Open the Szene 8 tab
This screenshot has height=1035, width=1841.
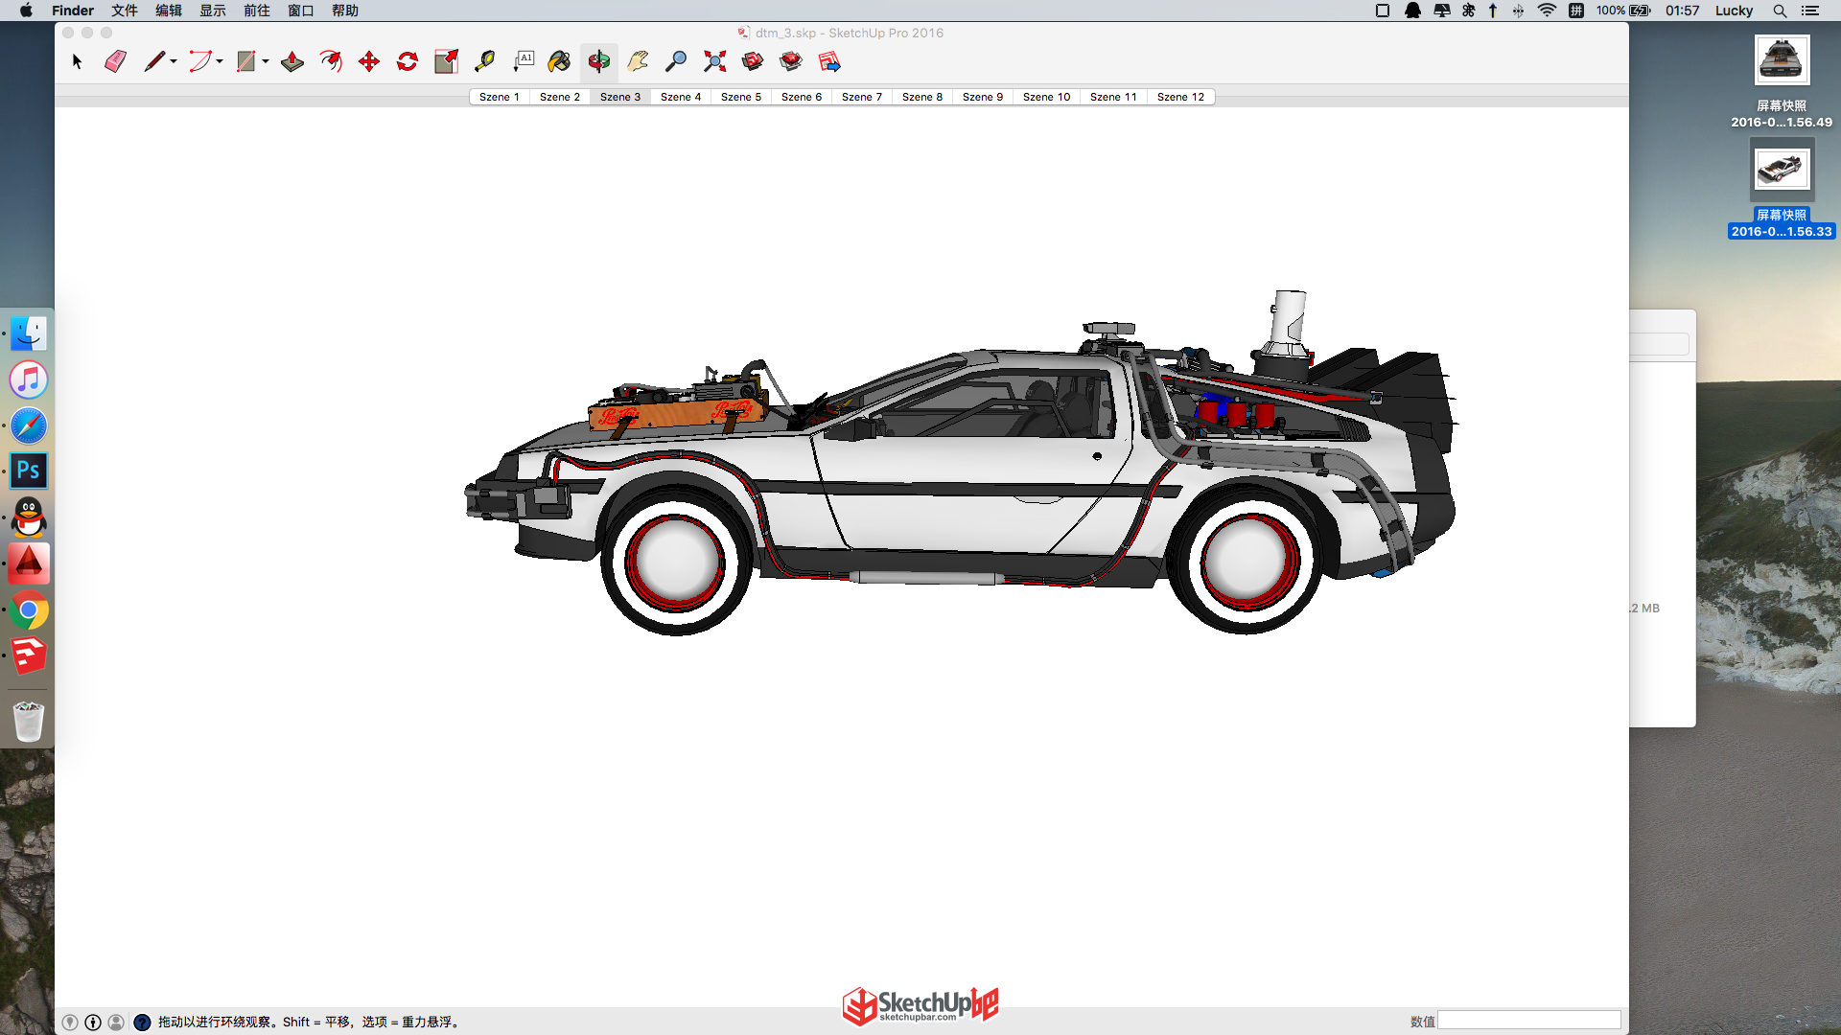(922, 97)
